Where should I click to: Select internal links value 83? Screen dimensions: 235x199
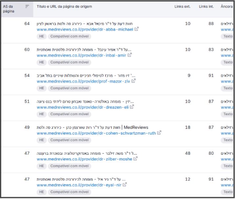[211, 50]
